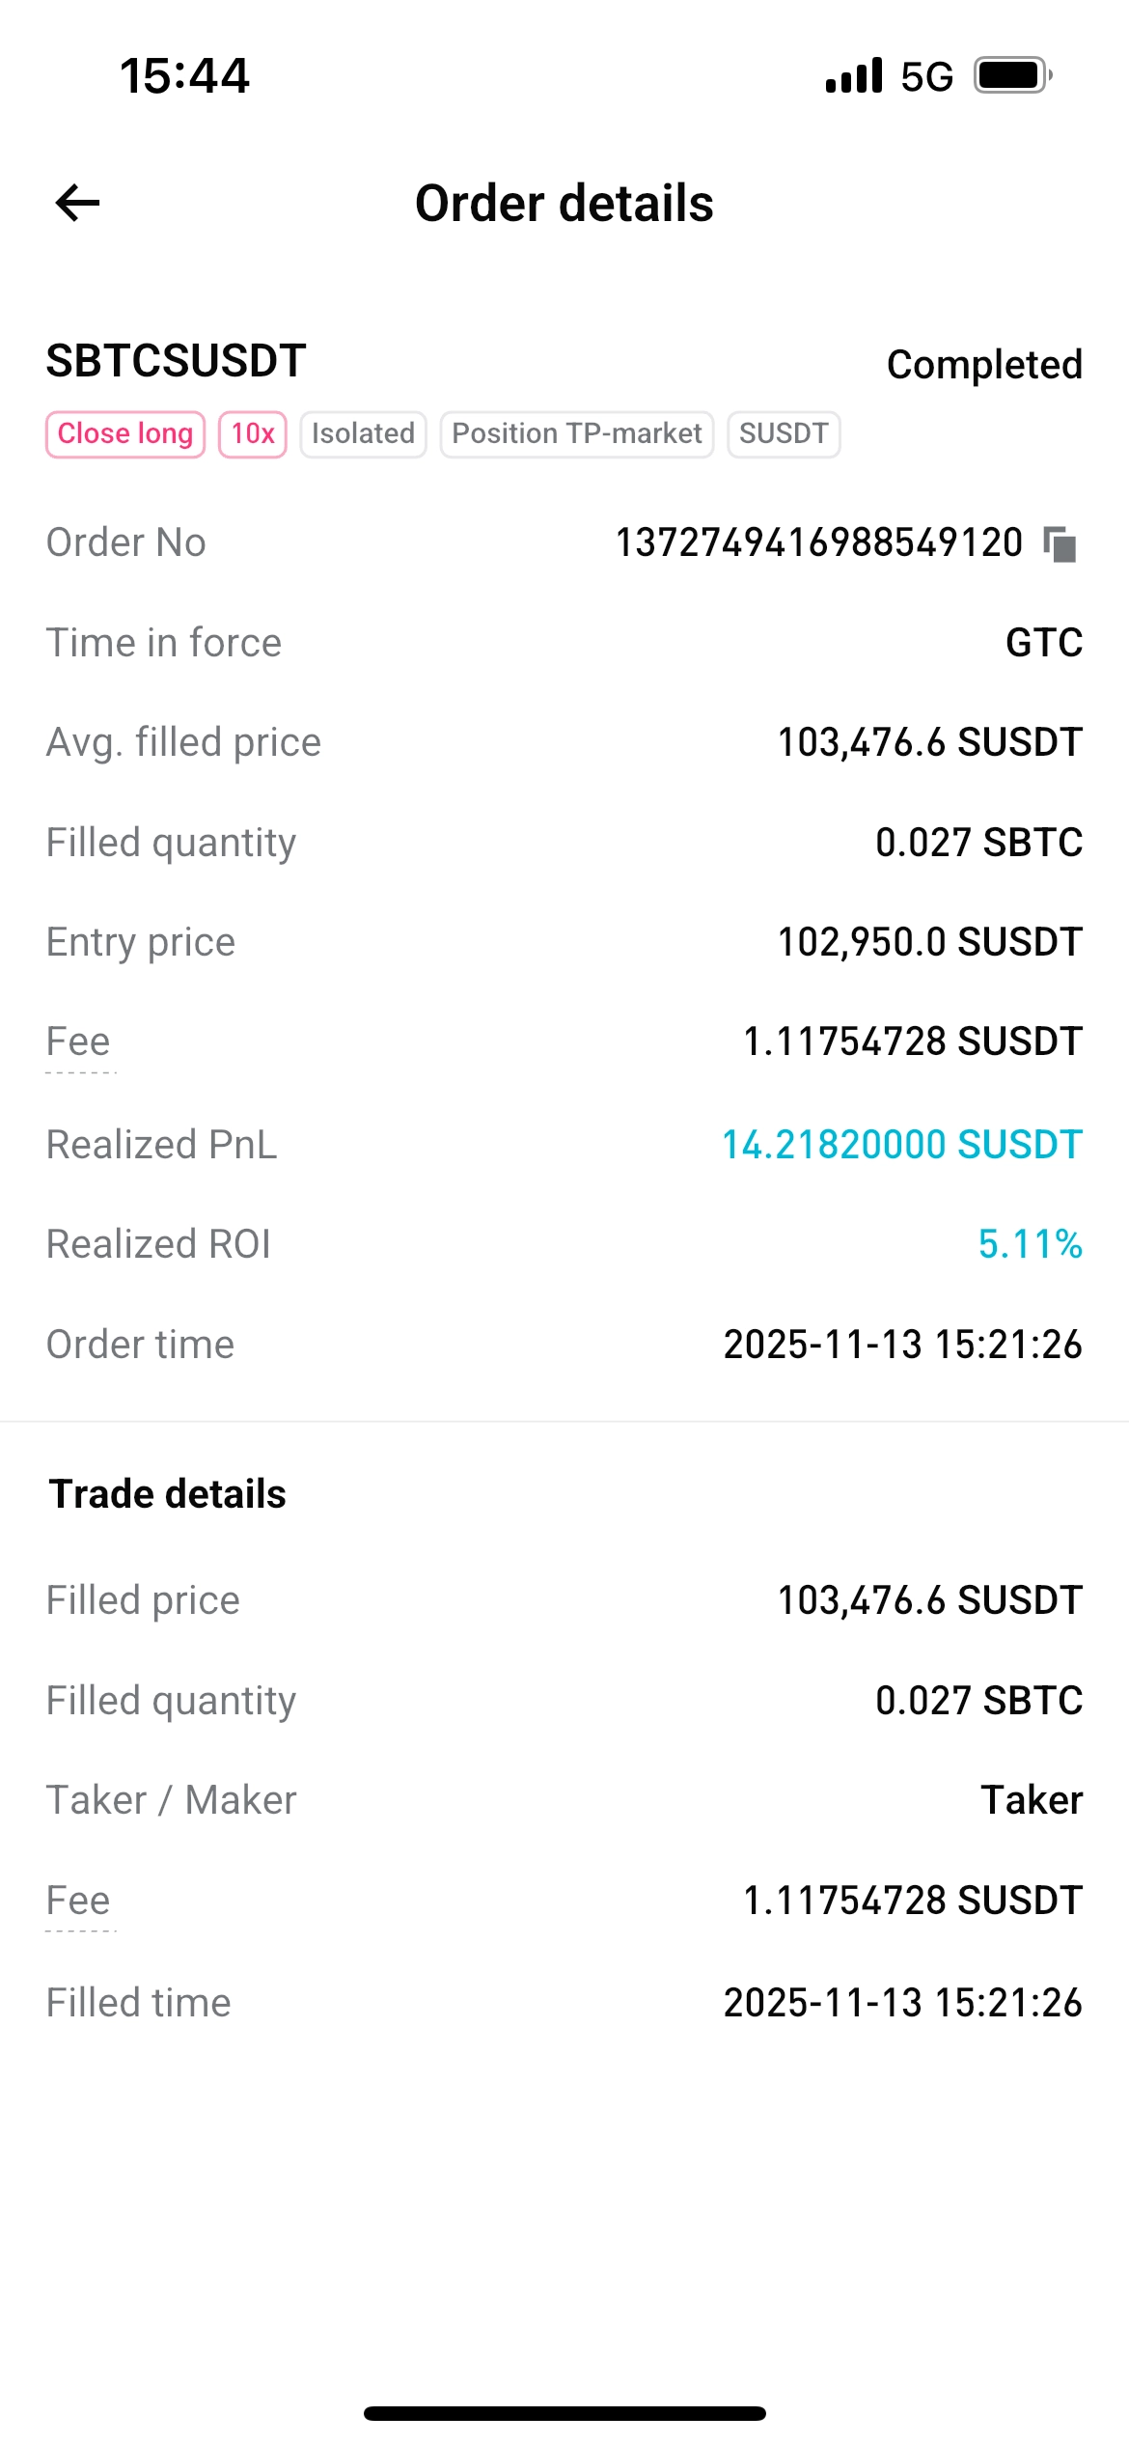Select the Isolated margin tag
Image resolution: width=1129 pixels, height=2444 pixels.
click(x=363, y=434)
